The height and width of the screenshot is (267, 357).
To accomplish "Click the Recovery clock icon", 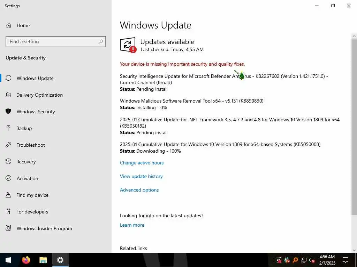I will click(x=8, y=161).
